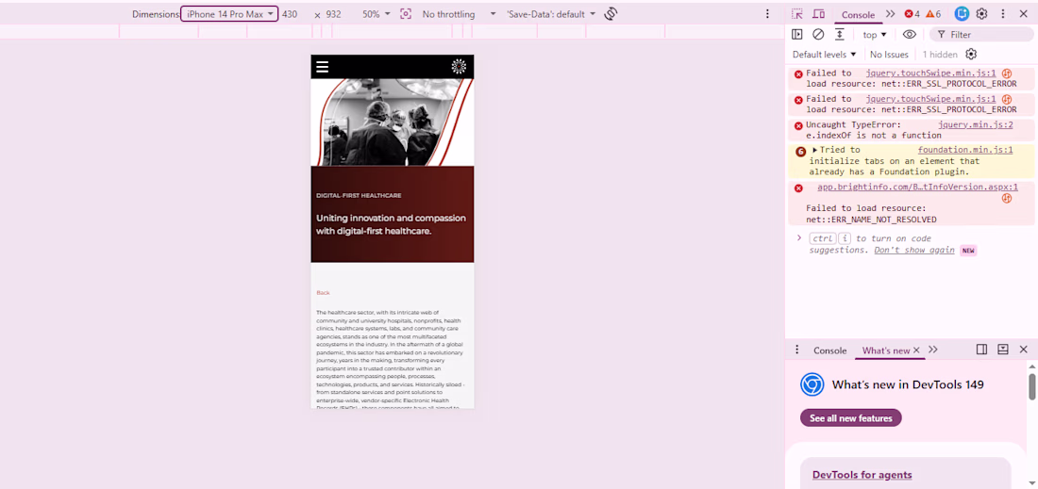Click the drawer dock side toggle icon
The image size is (1038, 489).
pos(982,350)
